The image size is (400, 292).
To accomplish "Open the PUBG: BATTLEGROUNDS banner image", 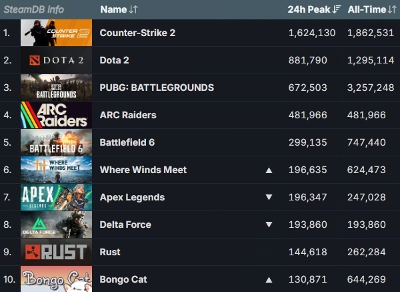I will 56,88.
